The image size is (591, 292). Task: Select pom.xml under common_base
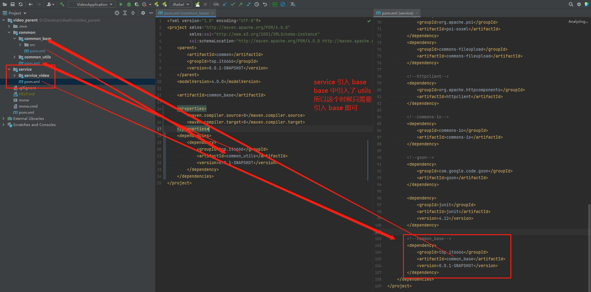coord(37,51)
